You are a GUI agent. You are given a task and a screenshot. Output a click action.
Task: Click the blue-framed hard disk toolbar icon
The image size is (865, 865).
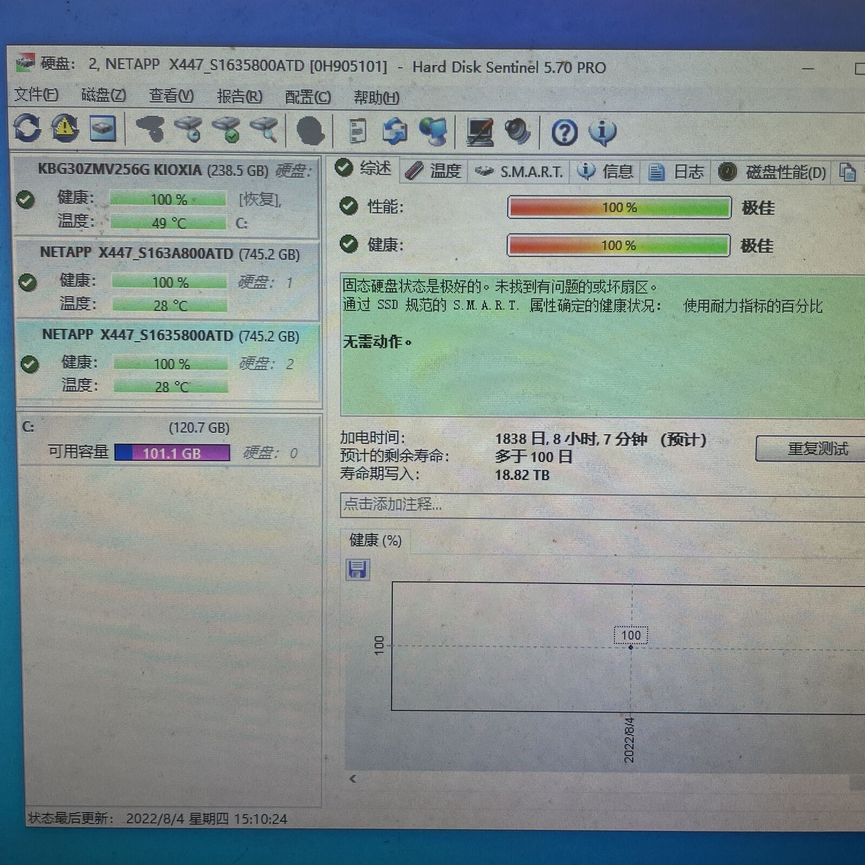(x=103, y=129)
